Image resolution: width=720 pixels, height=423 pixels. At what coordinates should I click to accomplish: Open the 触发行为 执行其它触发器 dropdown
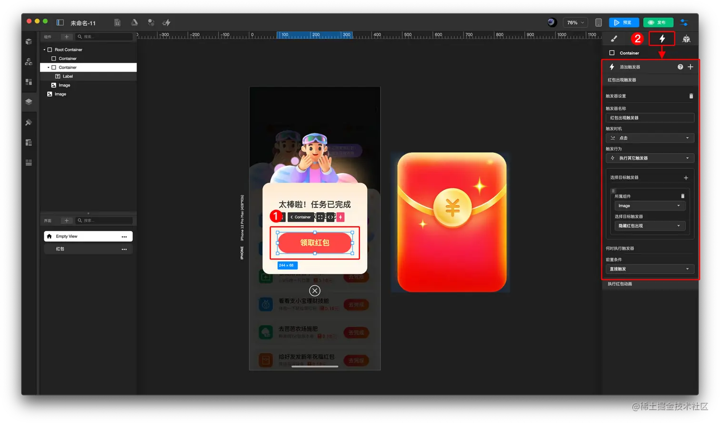[x=650, y=158]
